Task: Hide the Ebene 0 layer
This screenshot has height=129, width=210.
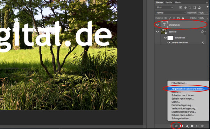Action: [x=157, y=32]
